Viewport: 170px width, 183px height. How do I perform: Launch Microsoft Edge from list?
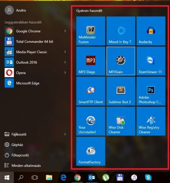click(x=36, y=83)
